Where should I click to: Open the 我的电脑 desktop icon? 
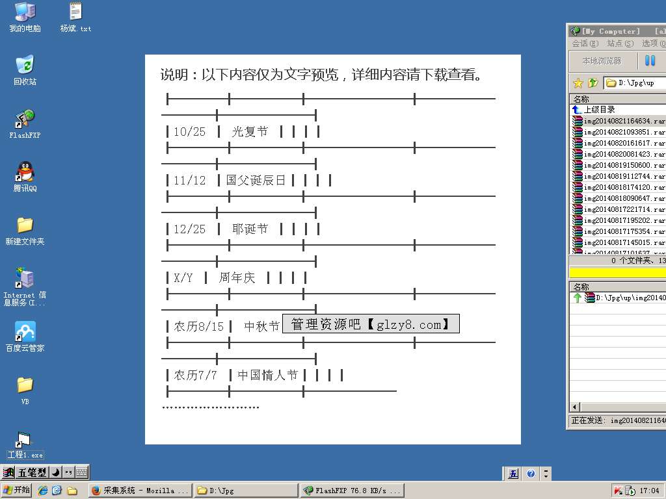click(25, 17)
